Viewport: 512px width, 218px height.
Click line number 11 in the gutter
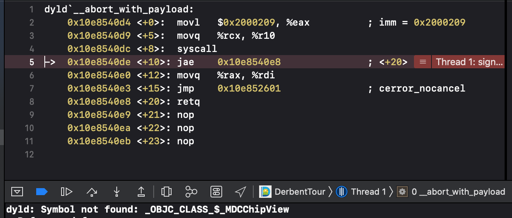30,141
